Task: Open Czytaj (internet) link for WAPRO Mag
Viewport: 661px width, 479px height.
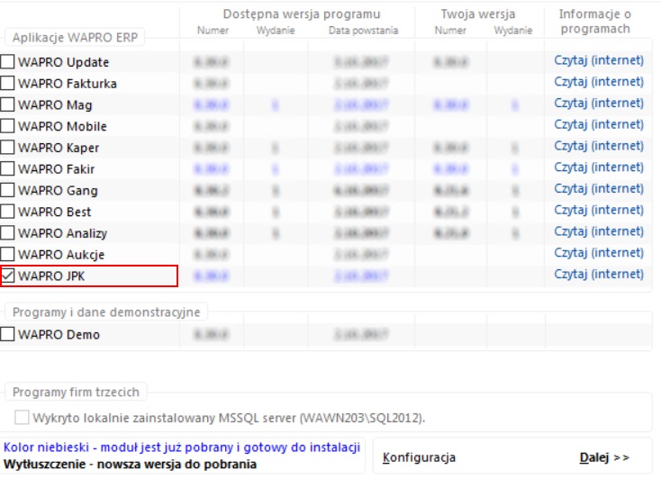Action: [599, 104]
